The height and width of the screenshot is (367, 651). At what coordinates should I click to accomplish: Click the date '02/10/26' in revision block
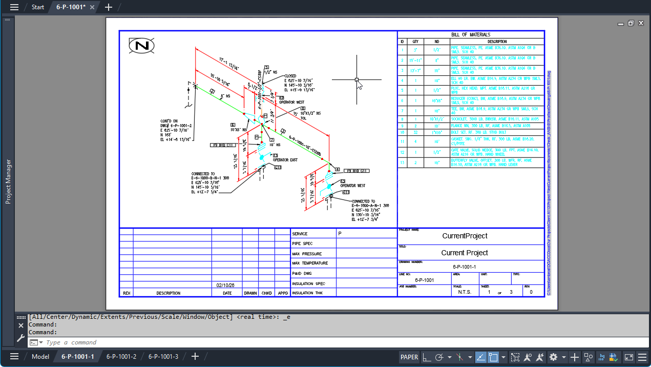coord(226,285)
